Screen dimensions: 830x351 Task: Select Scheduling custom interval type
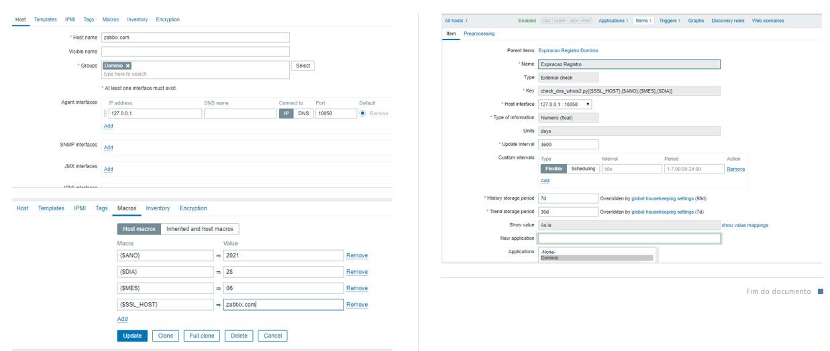click(x=583, y=169)
